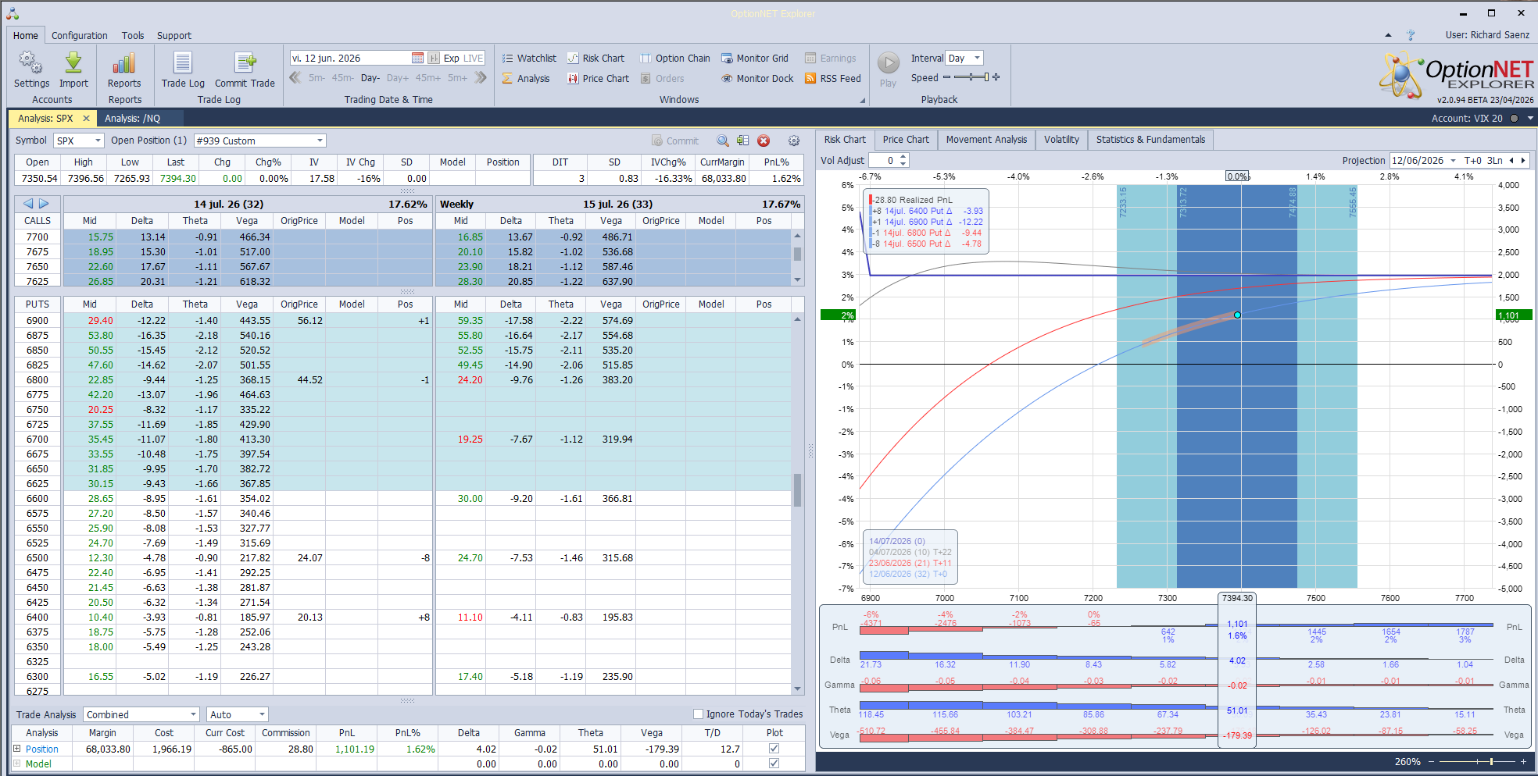Switch to the chart panel Price Chart tab
The height and width of the screenshot is (776, 1538).
[x=906, y=140]
